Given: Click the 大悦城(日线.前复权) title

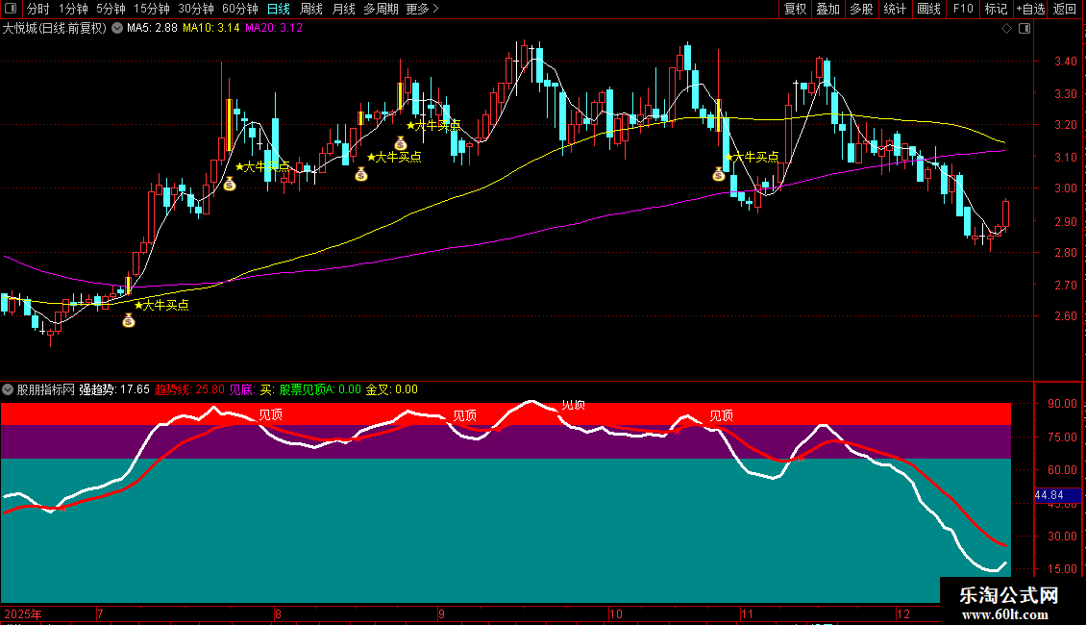Looking at the screenshot, I should (x=55, y=28).
